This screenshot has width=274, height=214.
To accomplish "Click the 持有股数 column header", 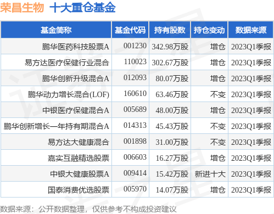I will pos(170,30).
